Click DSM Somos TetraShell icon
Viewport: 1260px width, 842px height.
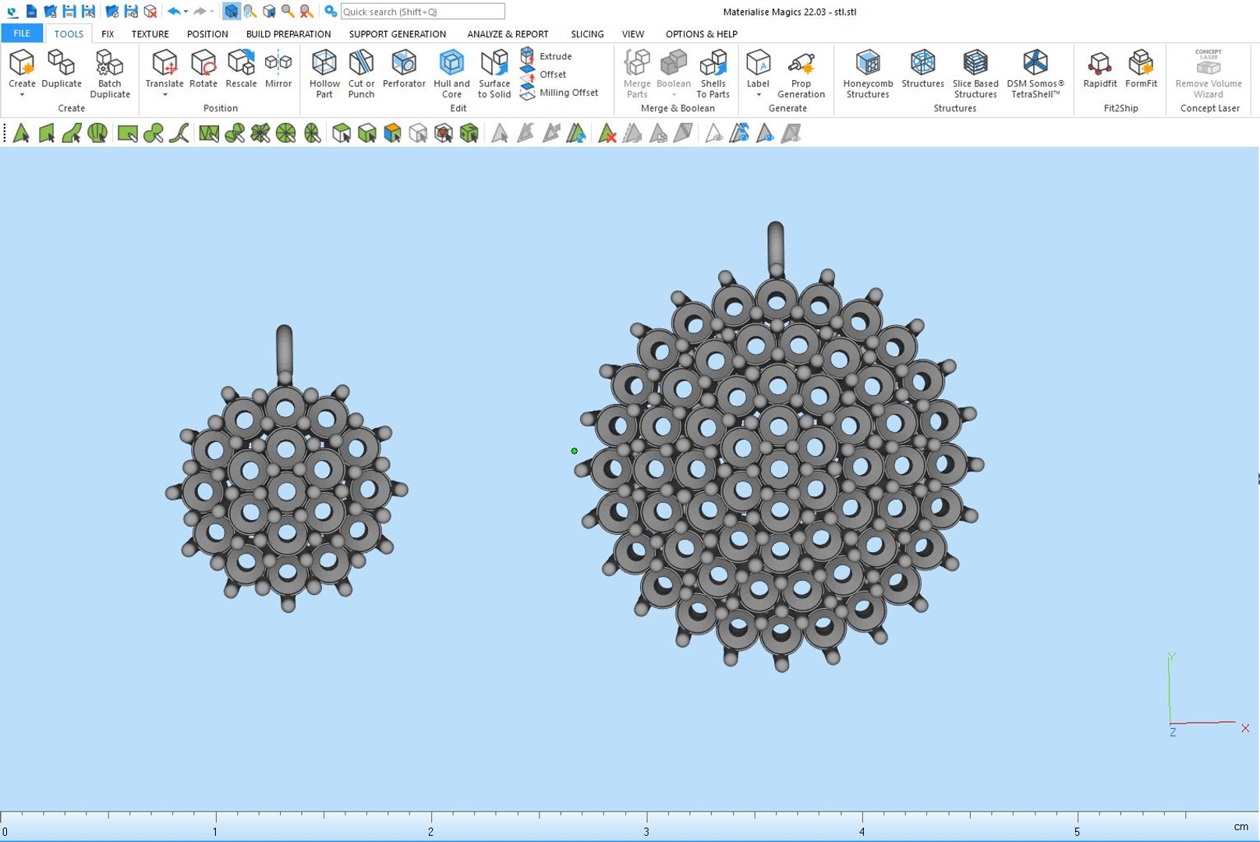[x=1035, y=62]
